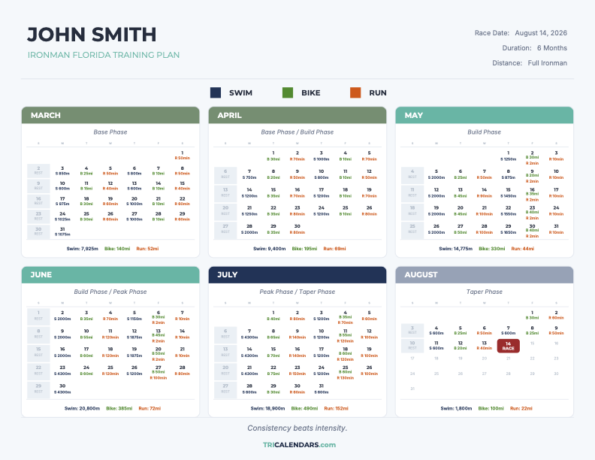The height and width of the screenshot is (460, 595).
Task: Click the Consistency beats intensity quote
Action: point(297,428)
